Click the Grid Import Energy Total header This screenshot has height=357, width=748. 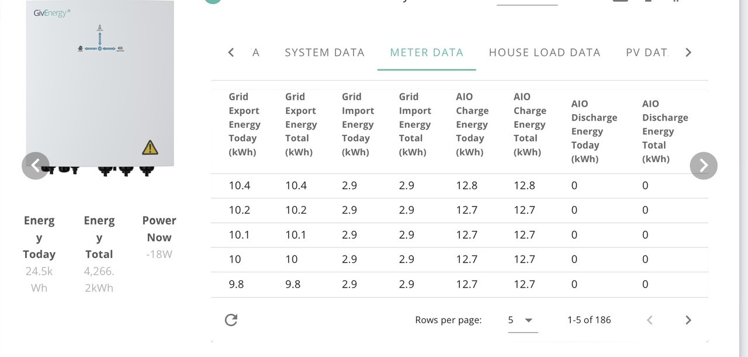(415, 124)
